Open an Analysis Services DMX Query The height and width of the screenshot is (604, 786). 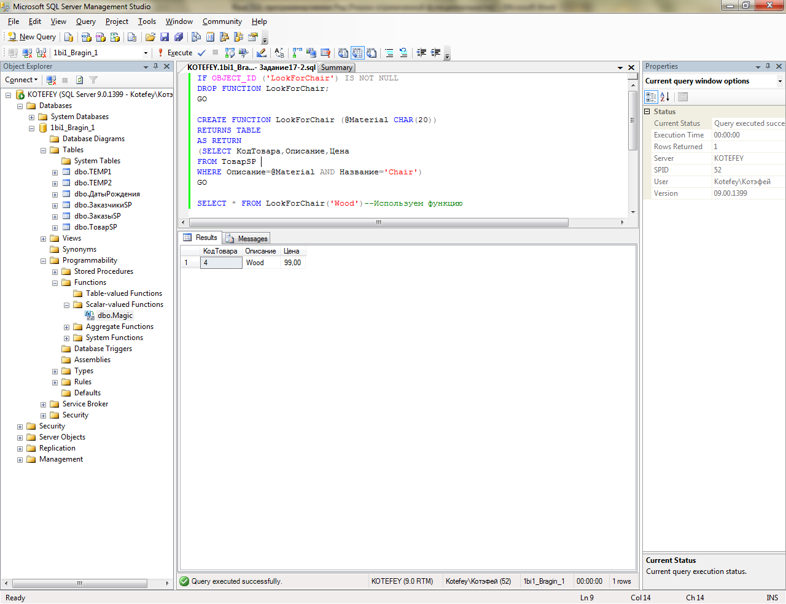click(x=101, y=37)
